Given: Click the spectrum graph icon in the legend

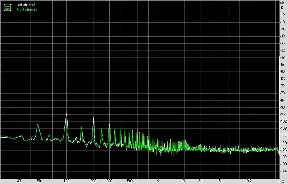Looking at the screenshot, I should coord(8,7).
